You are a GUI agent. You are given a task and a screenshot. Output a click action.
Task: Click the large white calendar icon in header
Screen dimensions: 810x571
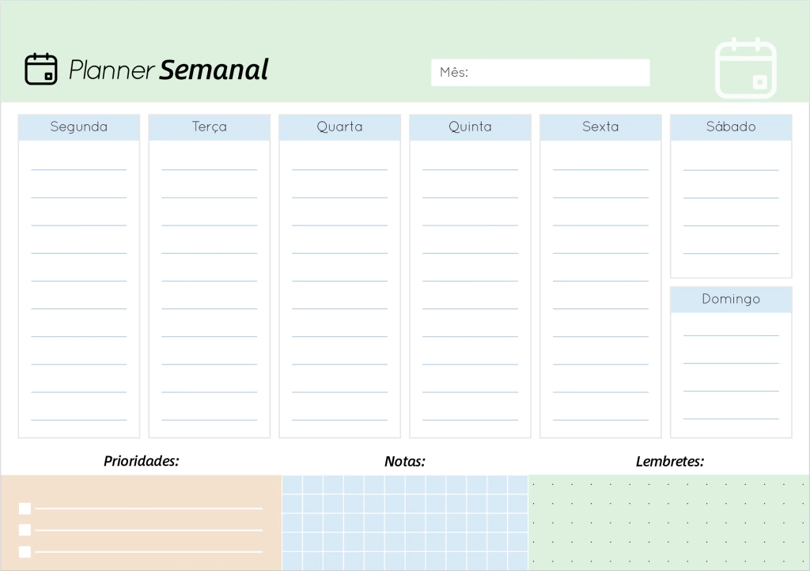(x=745, y=68)
